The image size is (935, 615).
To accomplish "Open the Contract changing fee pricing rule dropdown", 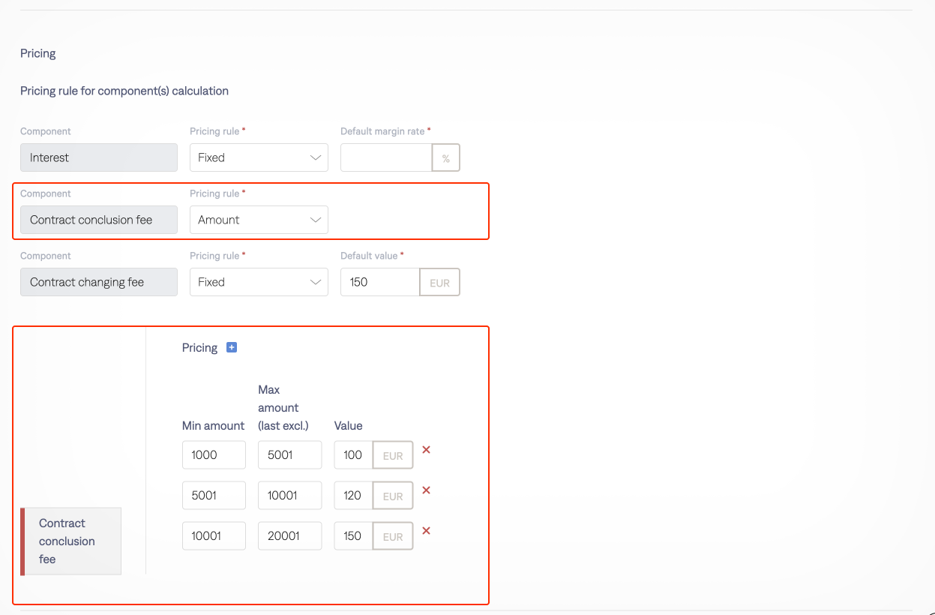I will [x=259, y=282].
